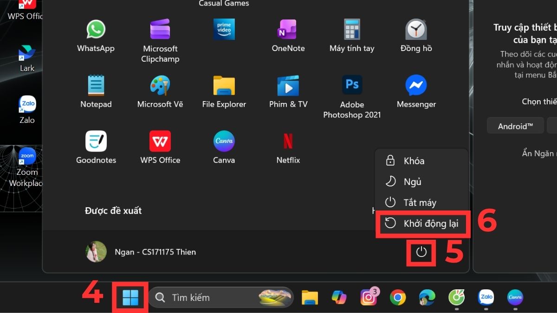Click the power button in Start menu
Screen dimensions: 557x313
click(x=421, y=252)
